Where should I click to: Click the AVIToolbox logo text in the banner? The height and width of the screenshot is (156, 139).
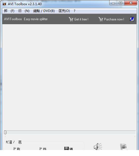(x=13, y=19)
